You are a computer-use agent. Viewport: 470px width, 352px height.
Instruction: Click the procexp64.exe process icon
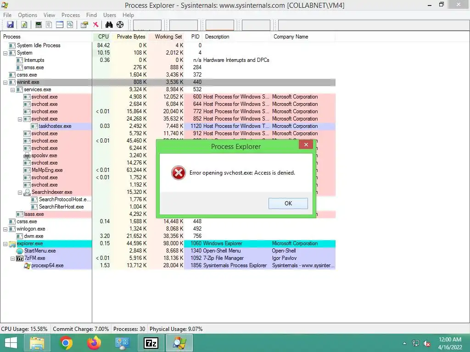[x=27, y=265]
